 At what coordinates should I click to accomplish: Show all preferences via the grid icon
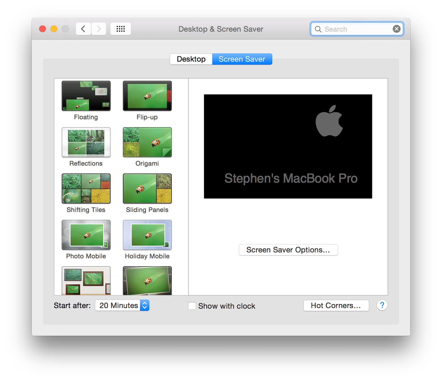(121, 29)
